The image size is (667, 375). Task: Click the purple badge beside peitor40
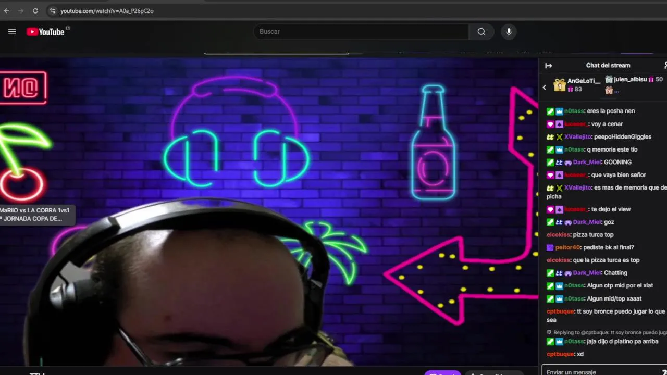tap(550, 248)
